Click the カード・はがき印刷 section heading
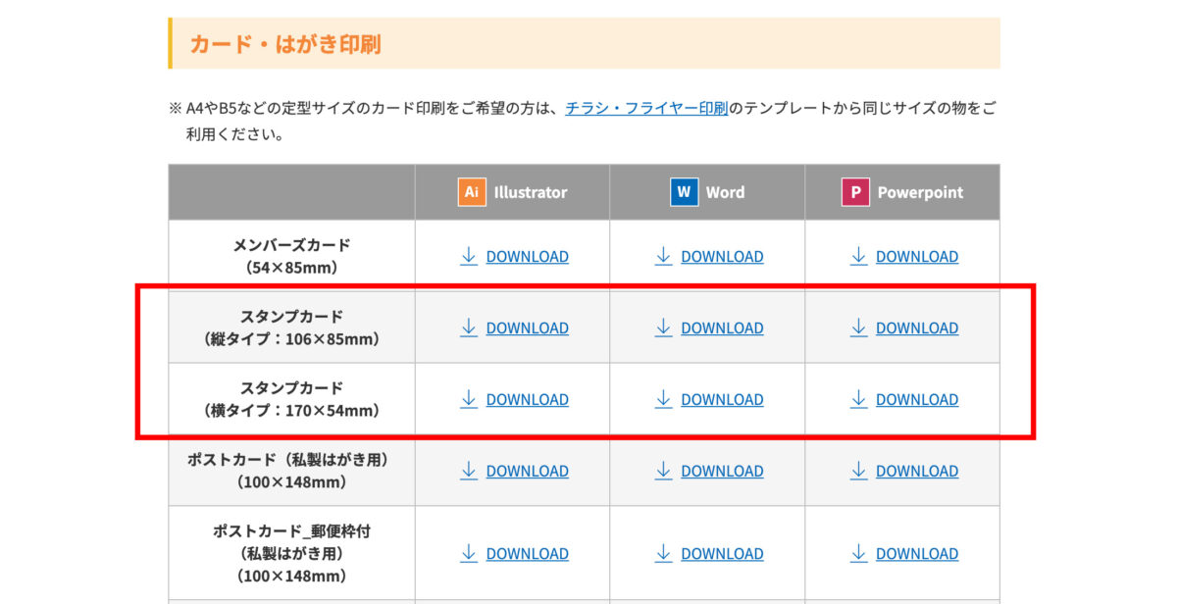The image size is (1177, 604). point(285,44)
